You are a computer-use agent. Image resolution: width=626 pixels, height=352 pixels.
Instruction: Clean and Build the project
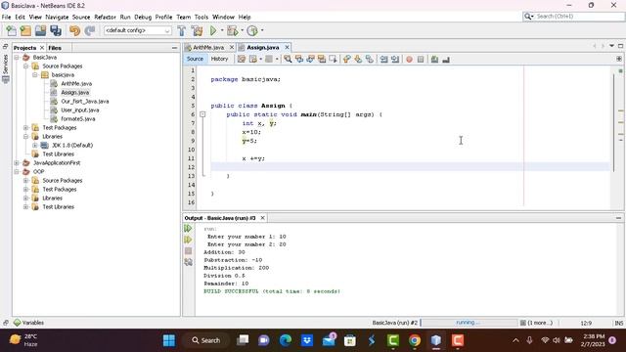[x=197, y=30]
